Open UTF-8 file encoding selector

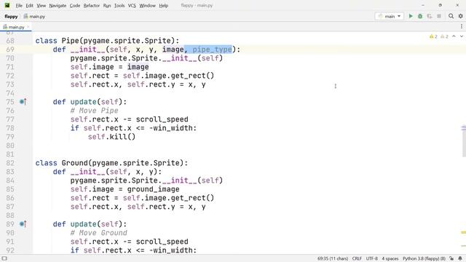pyautogui.click(x=372, y=258)
